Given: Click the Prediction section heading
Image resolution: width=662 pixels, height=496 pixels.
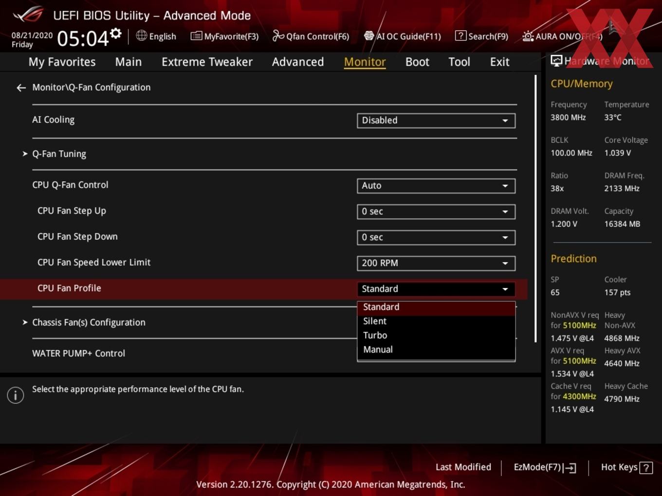Looking at the screenshot, I should pos(573,259).
